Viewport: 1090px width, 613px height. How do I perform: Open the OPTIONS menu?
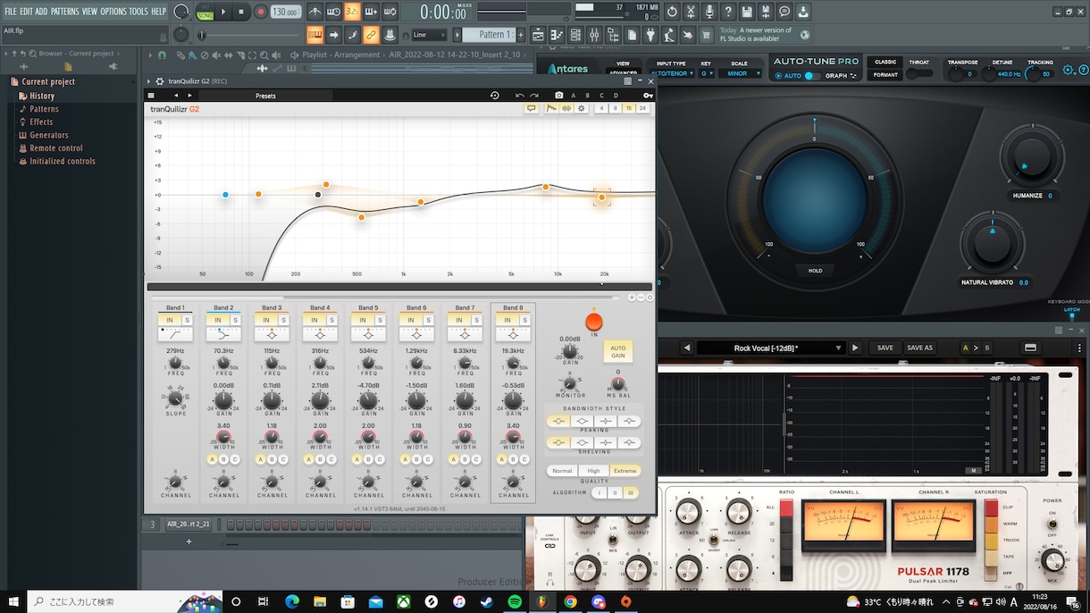pyautogui.click(x=113, y=12)
